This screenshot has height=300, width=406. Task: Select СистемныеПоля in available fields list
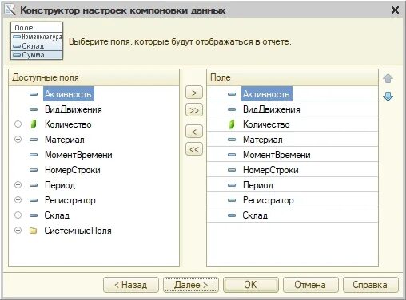click(78, 231)
